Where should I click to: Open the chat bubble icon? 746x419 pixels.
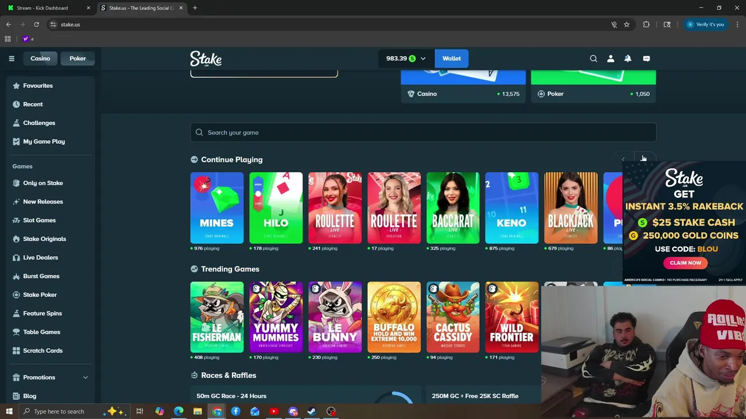(x=646, y=58)
